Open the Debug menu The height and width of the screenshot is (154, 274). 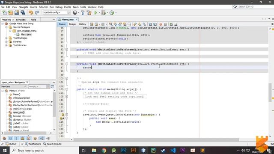(x=59, y=7)
